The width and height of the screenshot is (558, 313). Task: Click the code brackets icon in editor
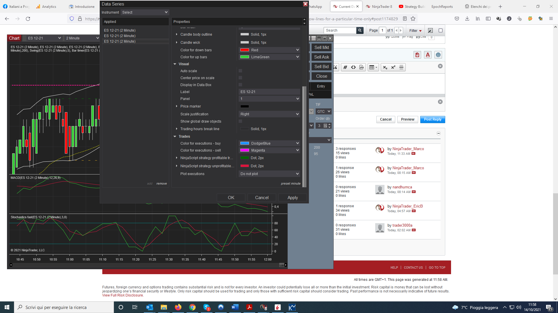(353, 67)
